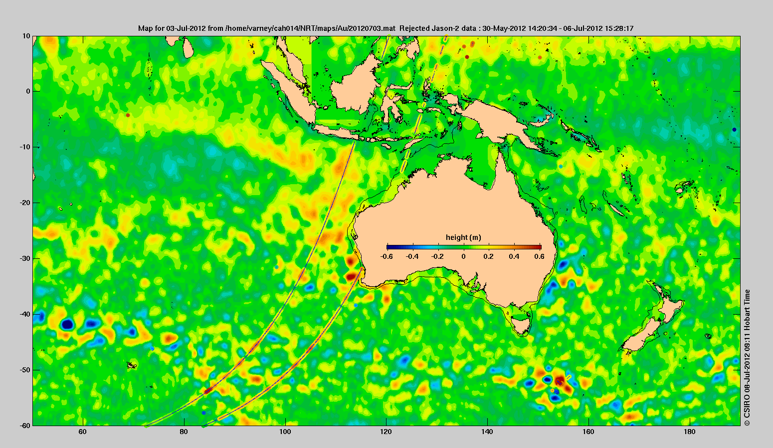Select the map title text at the top
This screenshot has height=448, width=773.
click(386, 28)
